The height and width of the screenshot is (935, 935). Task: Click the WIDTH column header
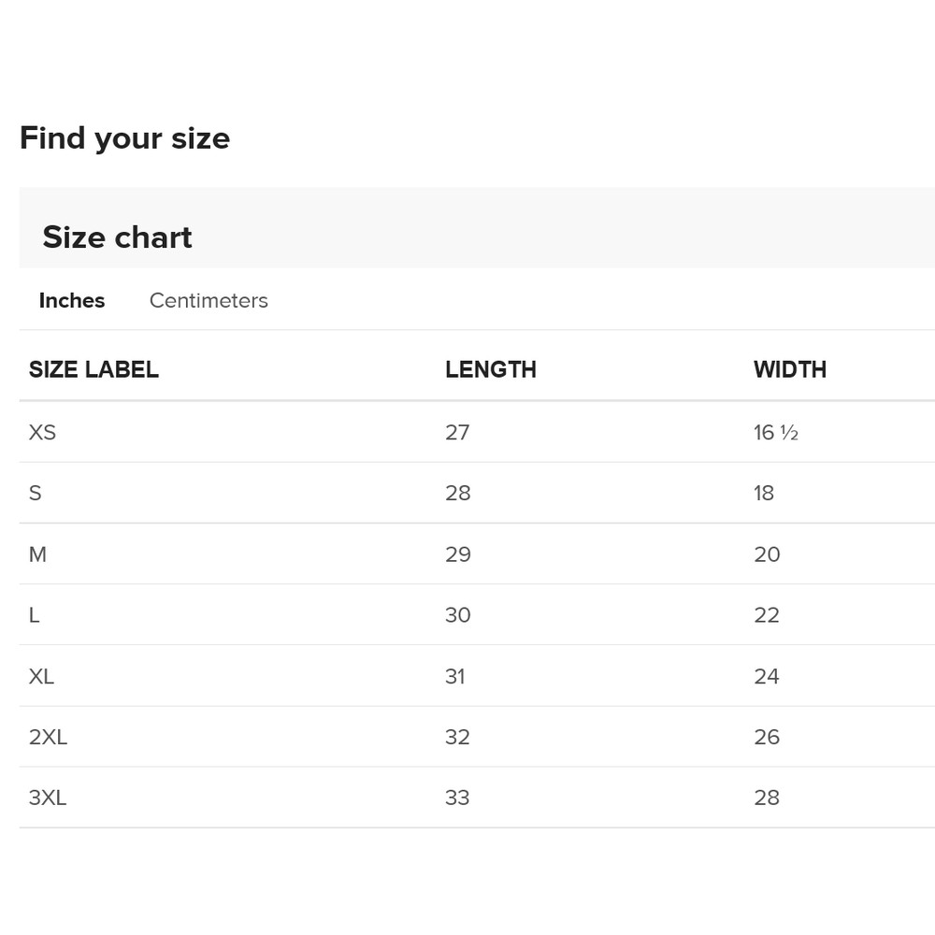coord(790,369)
